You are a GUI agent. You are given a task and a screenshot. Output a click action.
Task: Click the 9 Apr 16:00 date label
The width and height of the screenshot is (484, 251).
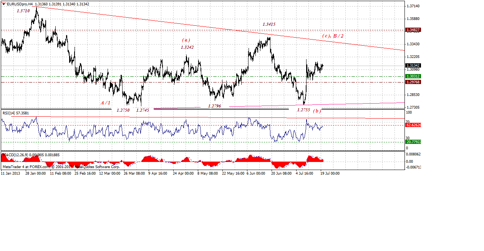tap(157, 173)
